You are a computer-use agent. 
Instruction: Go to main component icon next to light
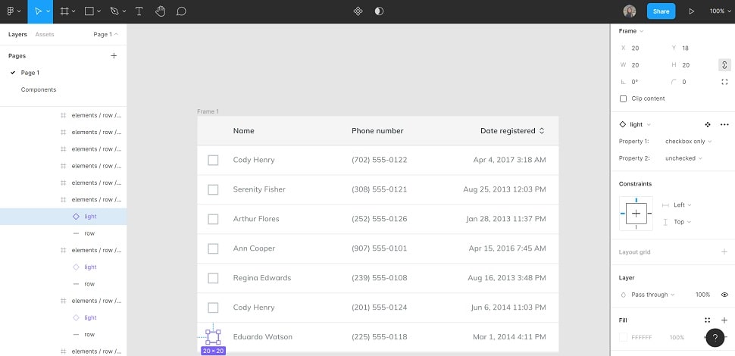coord(708,124)
